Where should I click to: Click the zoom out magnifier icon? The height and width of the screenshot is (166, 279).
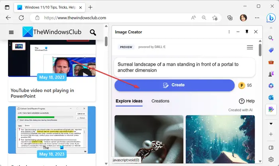204,18
